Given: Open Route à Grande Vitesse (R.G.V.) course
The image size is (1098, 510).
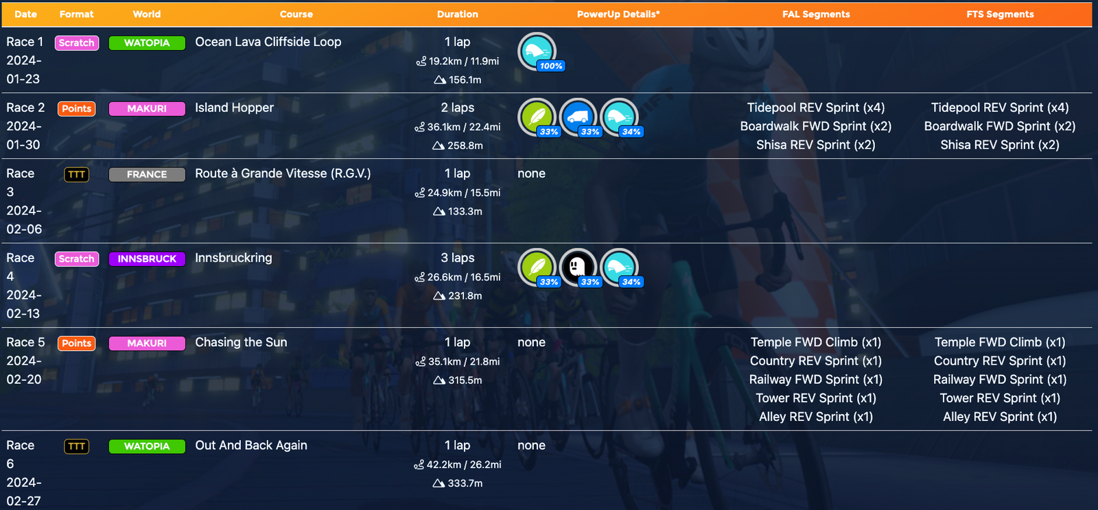Looking at the screenshot, I should pos(283,173).
